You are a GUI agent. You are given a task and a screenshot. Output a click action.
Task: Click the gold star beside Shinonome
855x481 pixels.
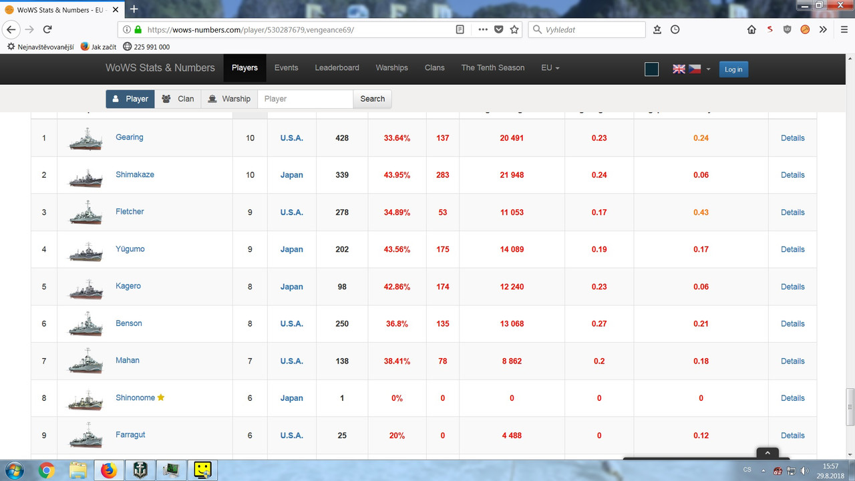[x=160, y=397]
